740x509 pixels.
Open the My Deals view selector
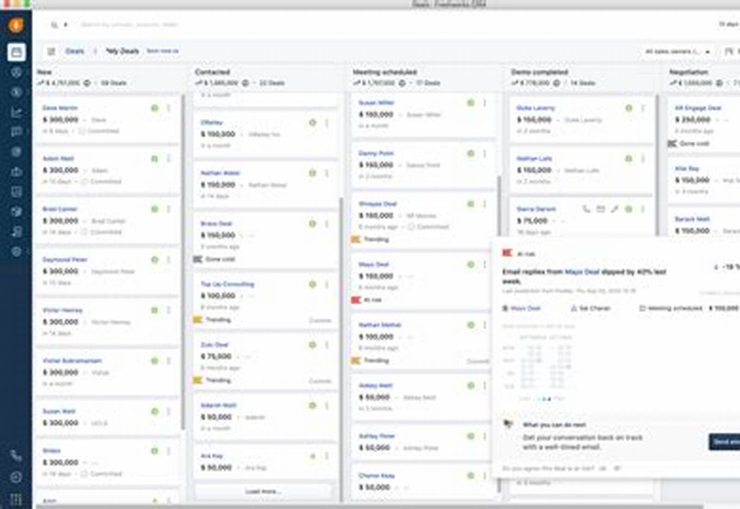click(x=123, y=51)
